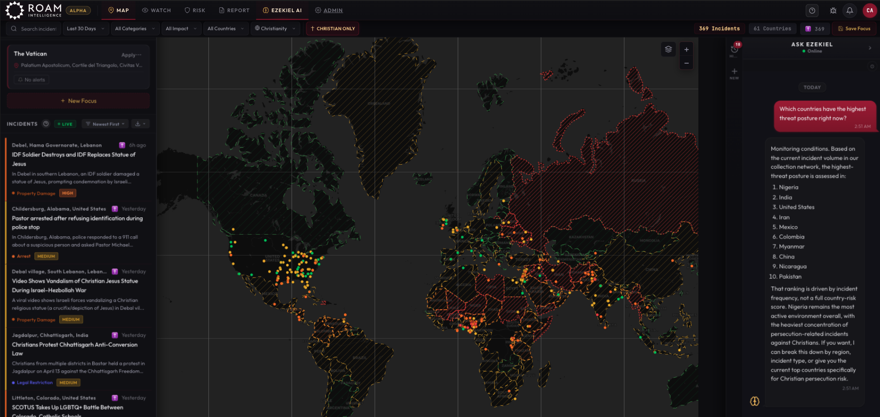Screen dimensions: 880x417
Task: Open the download export dropdown
Action: [x=140, y=124]
